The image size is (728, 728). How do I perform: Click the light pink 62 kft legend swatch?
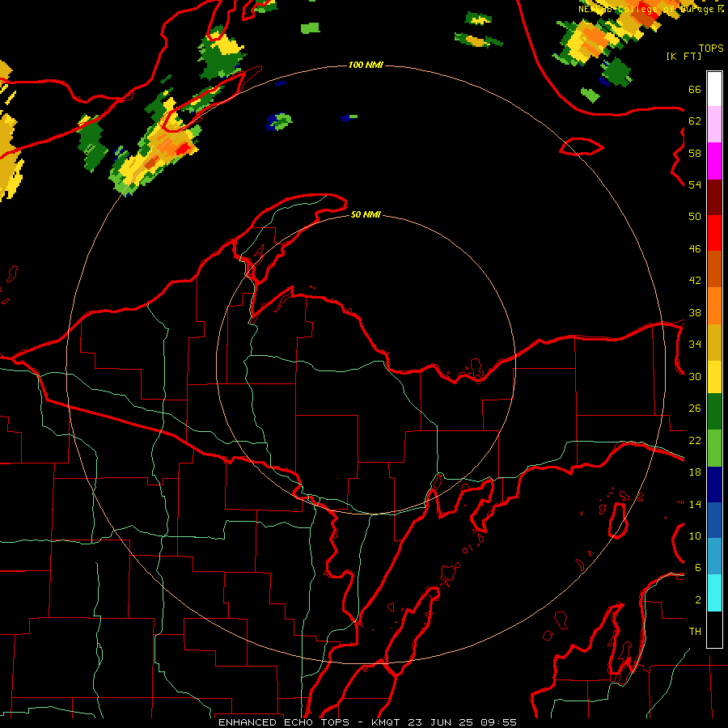tap(714, 125)
